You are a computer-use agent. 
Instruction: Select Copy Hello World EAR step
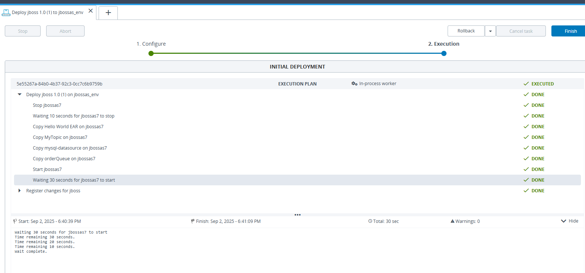(x=68, y=127)
